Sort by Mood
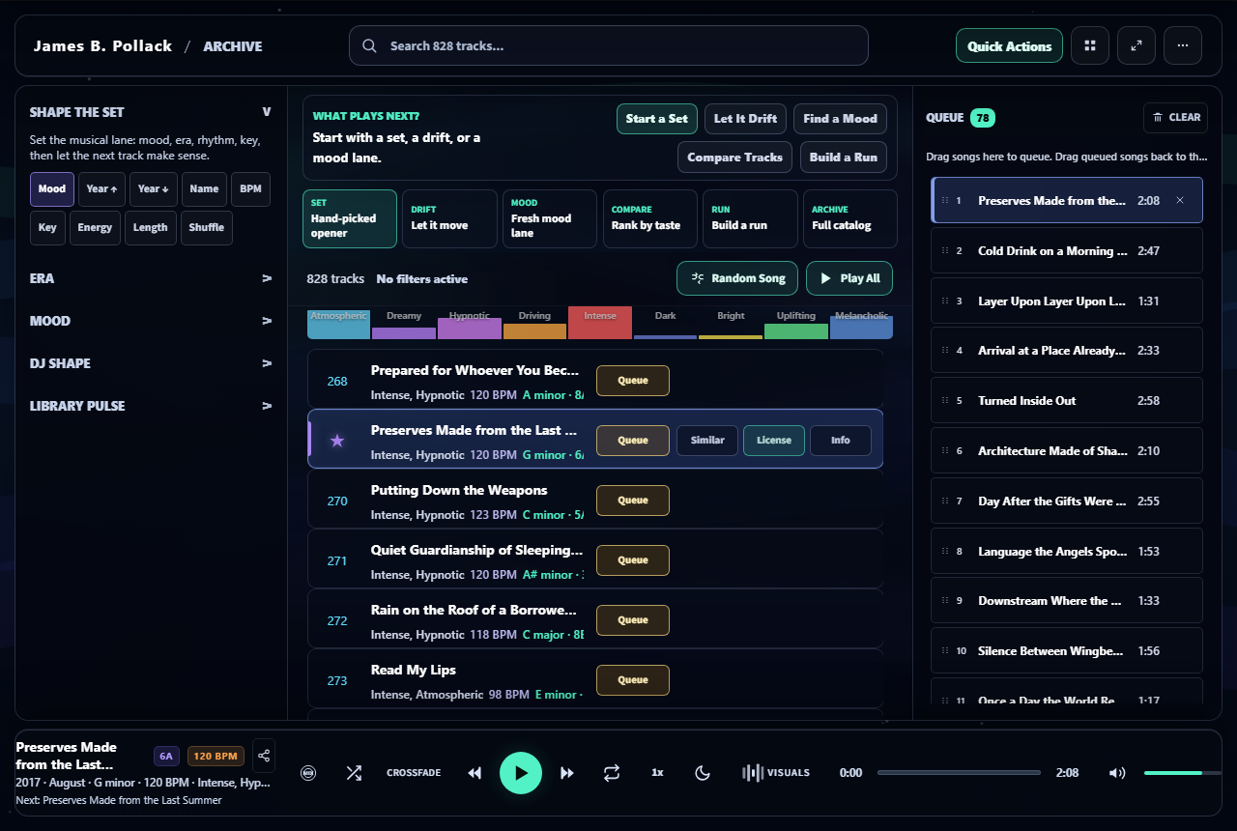Screen dimensions: 1237x831 [52, 189]
